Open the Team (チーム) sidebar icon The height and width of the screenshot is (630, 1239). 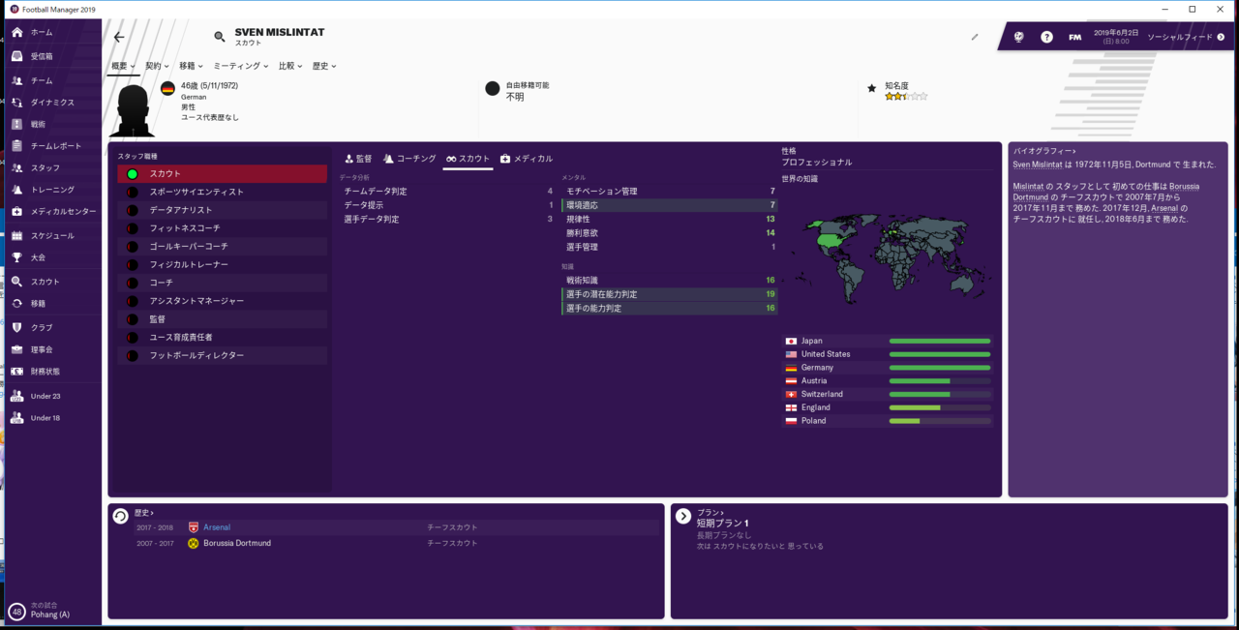coord(16,80)
